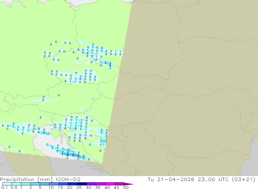Click the legend swatch between 20 and 25

coord(73,184)
